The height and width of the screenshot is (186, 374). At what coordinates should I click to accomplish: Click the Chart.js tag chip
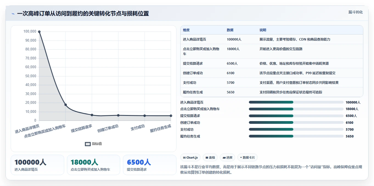pyautogui.click(x=190, y=158)
